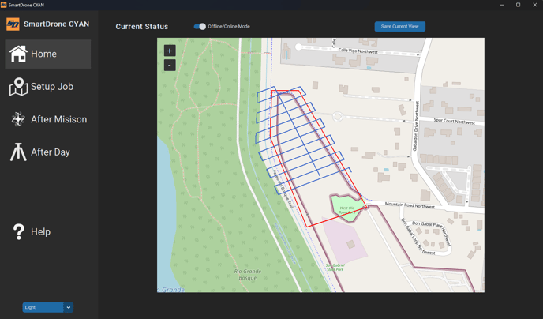Click the Don Gabal Place Northwest label
This screenshot has width=543, height=319.
432,233
